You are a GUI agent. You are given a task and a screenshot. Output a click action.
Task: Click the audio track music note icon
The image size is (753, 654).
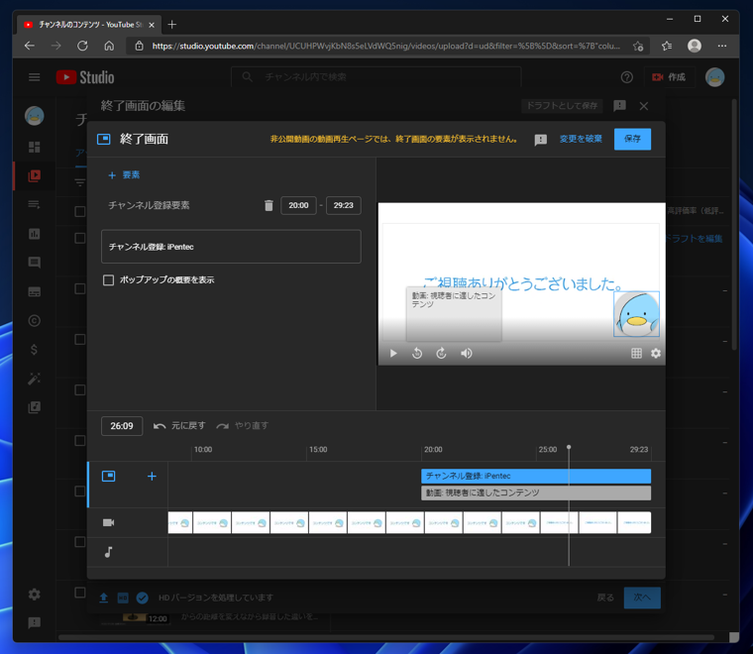coord(109,552)
